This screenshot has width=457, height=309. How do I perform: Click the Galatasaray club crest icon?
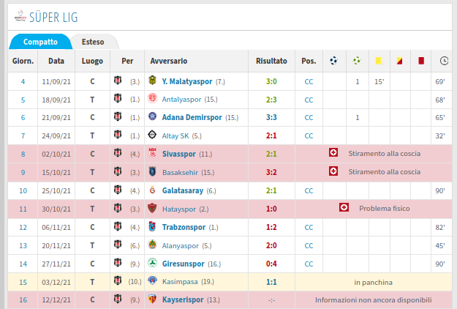(152, 190)
